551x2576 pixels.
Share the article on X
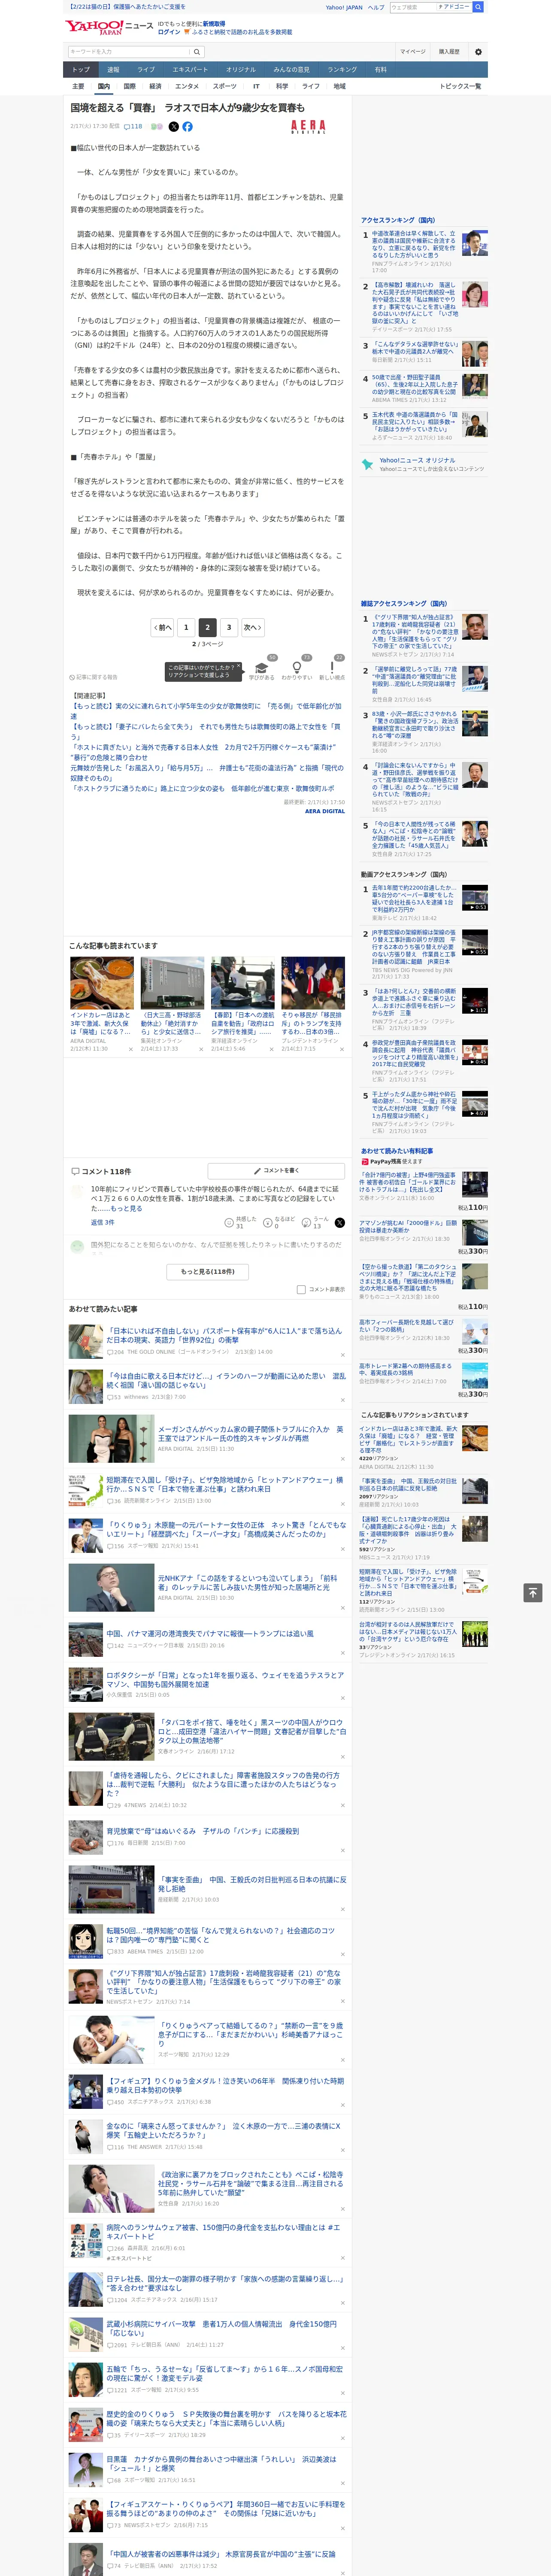tap(174, 127)
